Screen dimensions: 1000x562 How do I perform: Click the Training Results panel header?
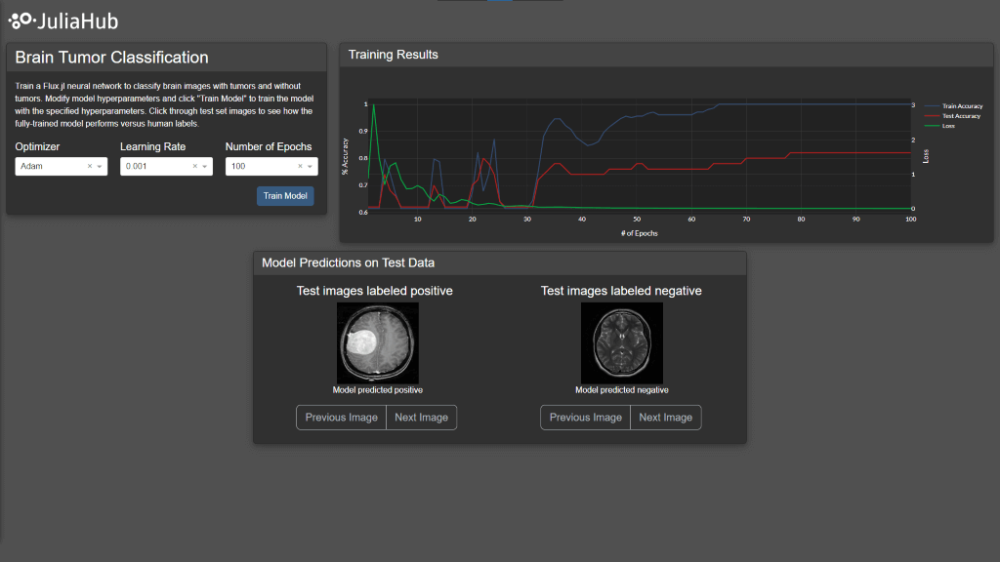point(666,55)
